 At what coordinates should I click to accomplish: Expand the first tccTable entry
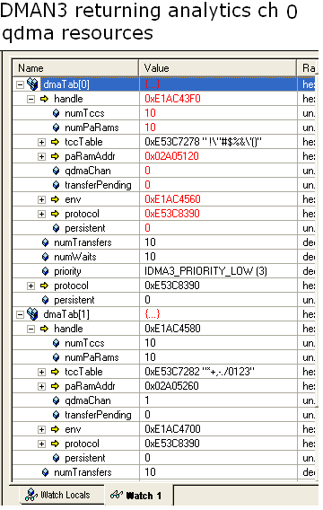click(41, 142)
